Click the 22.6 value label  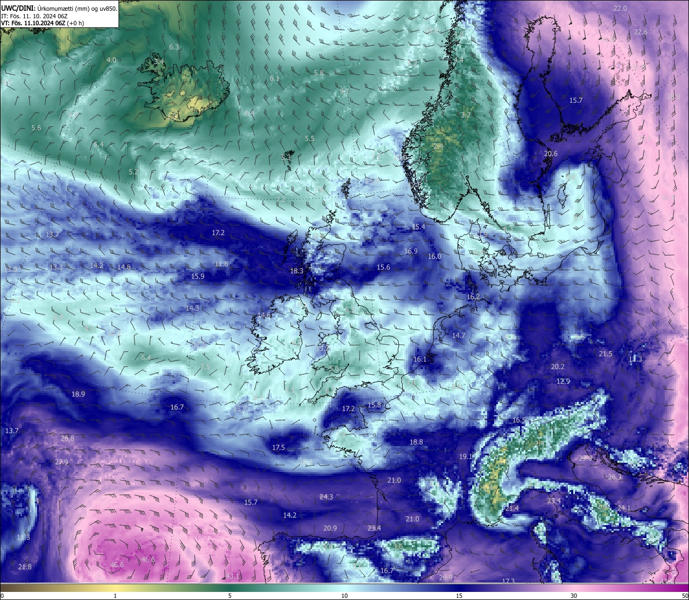641,32
